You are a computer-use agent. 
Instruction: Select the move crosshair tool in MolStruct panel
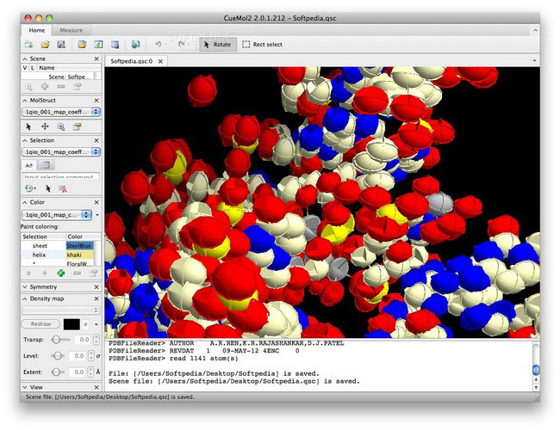pyautogui.click(x=45, y=126)
